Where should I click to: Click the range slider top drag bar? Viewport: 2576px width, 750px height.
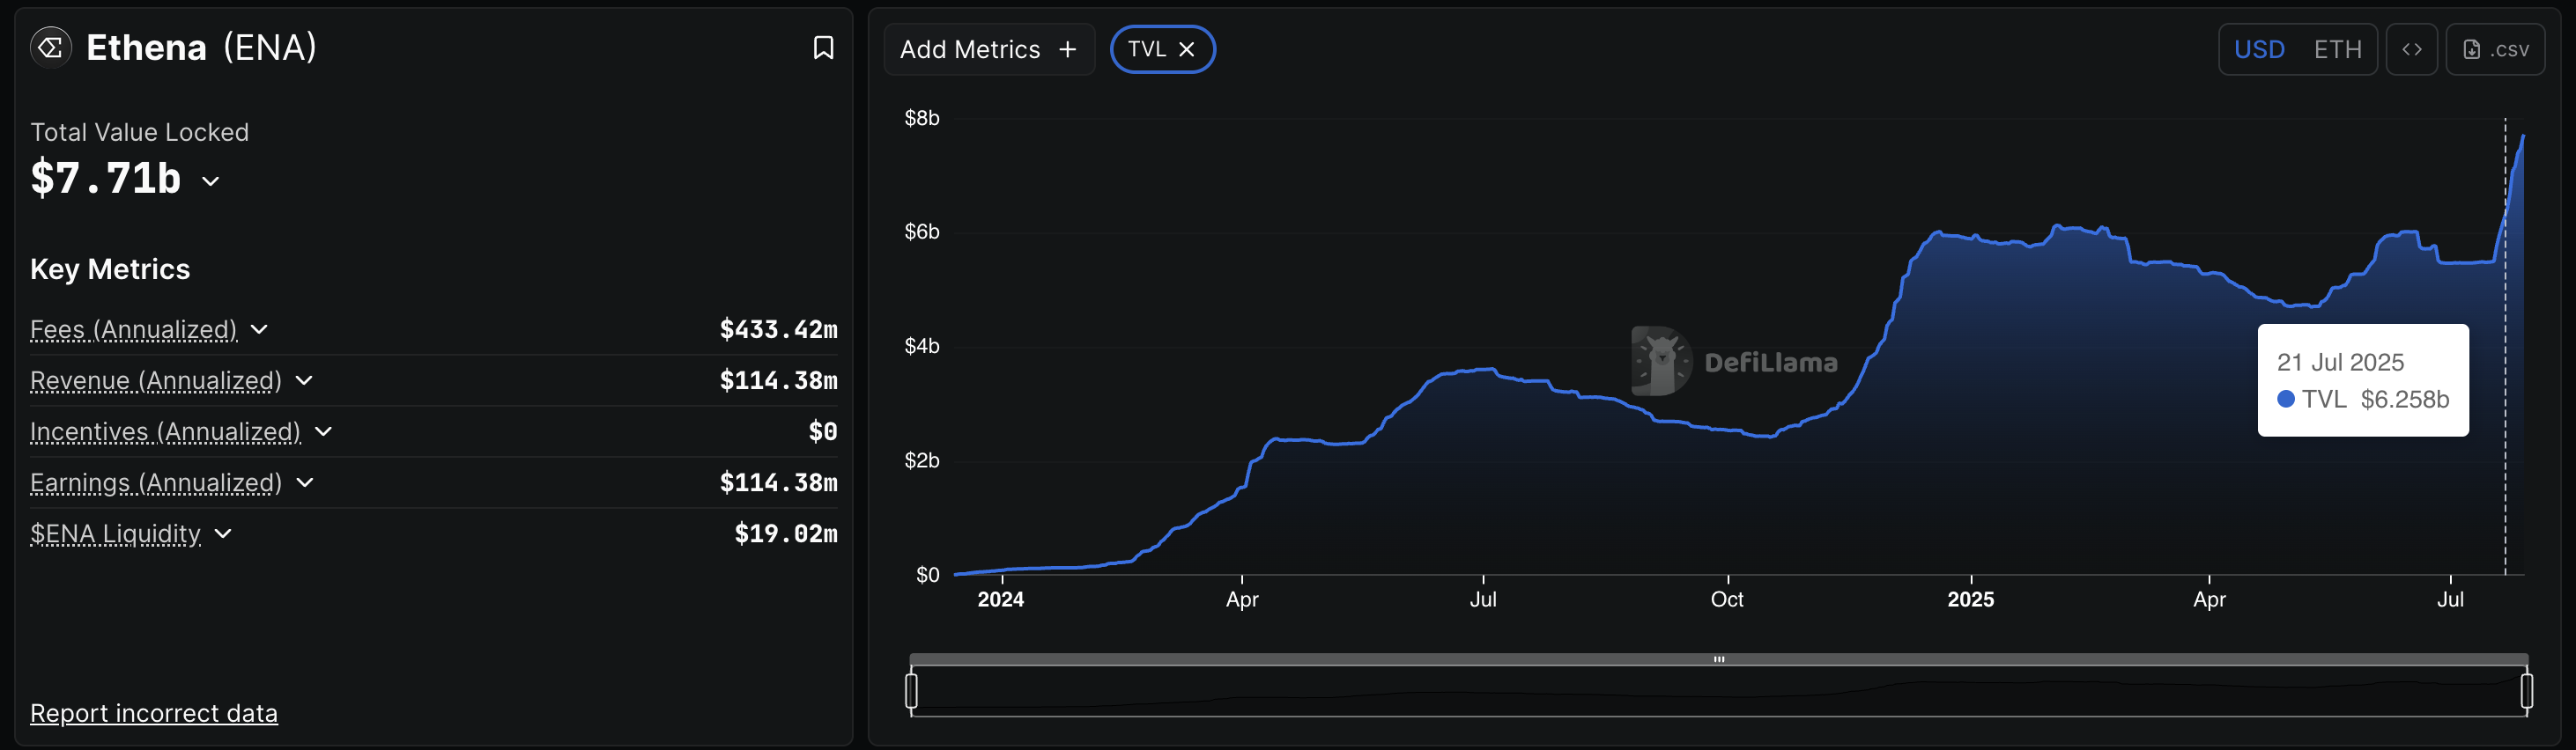pos(1718,659)
